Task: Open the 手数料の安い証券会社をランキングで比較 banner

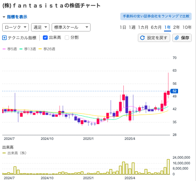Action: 156,16
